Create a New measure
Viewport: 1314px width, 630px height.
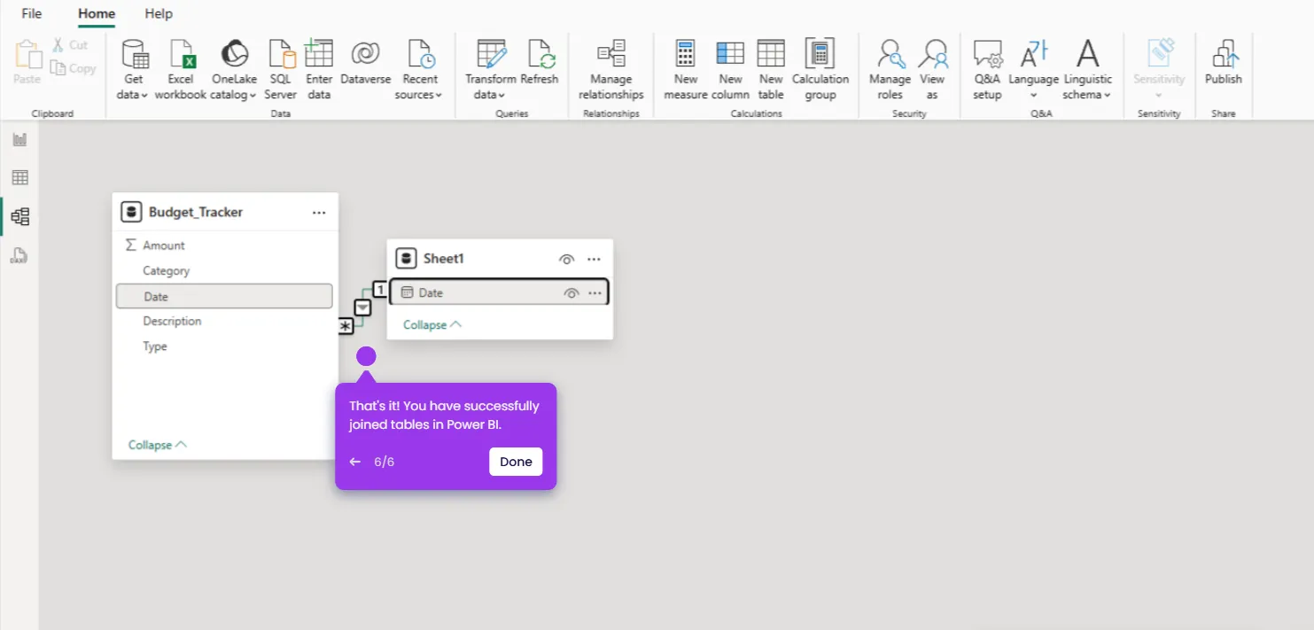coord(686,70)
